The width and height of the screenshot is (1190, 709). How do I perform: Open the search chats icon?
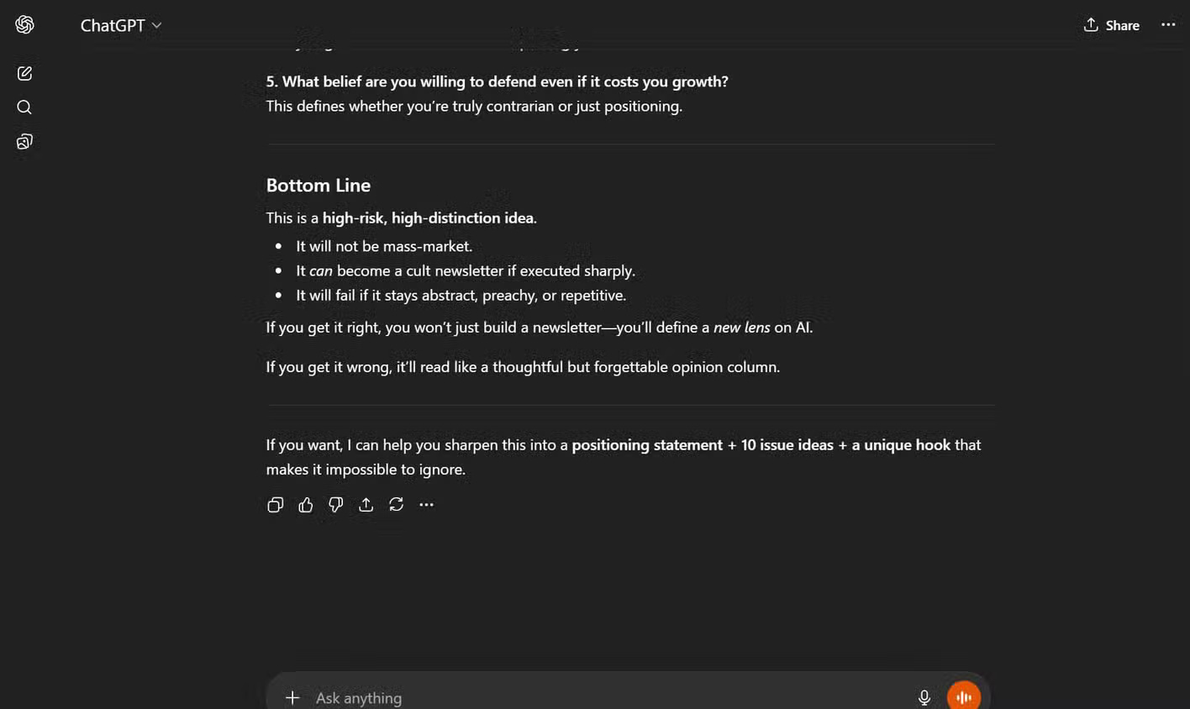pos(24,108)
